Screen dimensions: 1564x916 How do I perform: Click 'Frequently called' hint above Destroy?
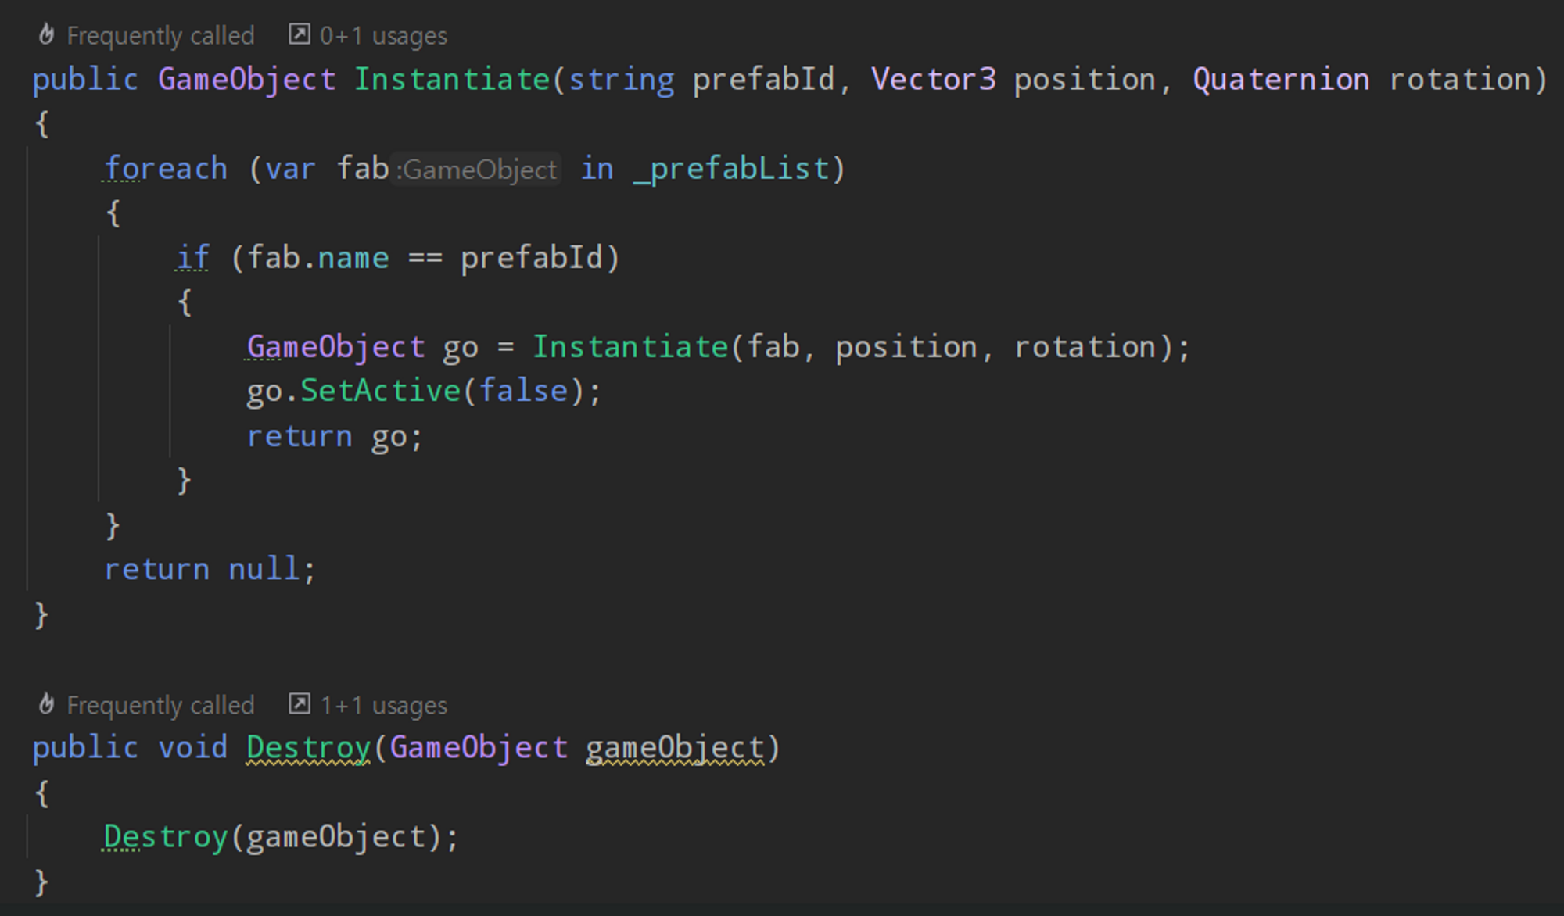click(160, 706)
